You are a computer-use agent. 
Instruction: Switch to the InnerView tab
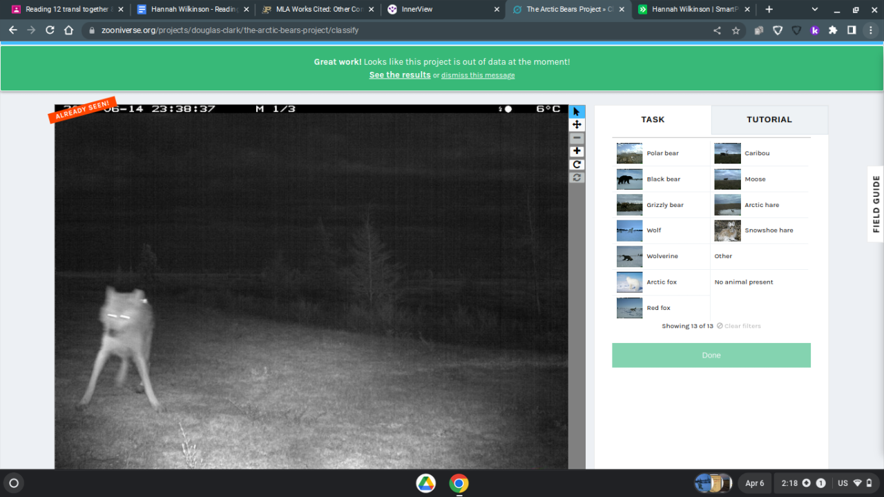tap(442, 10)
